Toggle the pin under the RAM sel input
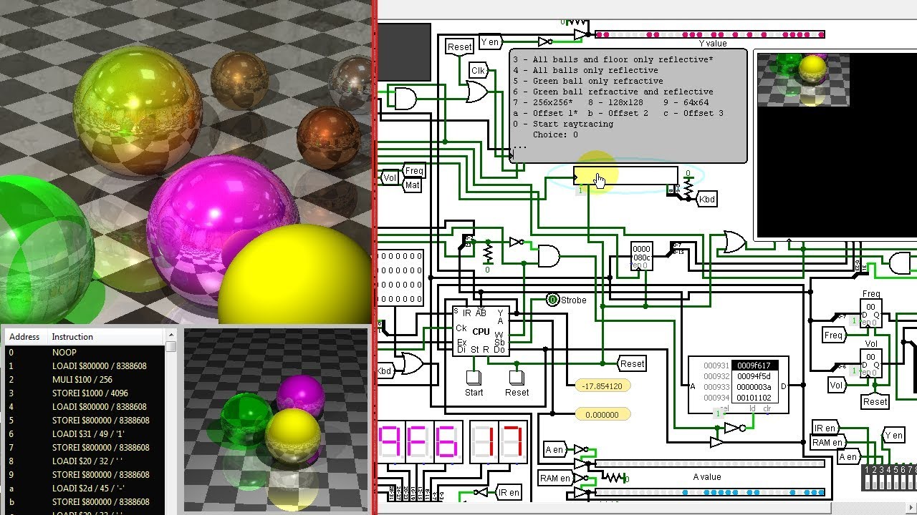This screenshot has height=515, width=917. point(717,414)
